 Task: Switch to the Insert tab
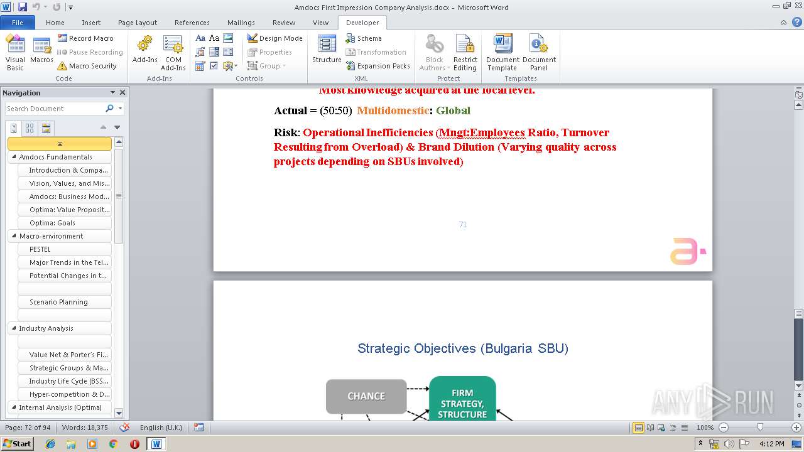pos(91,23)
